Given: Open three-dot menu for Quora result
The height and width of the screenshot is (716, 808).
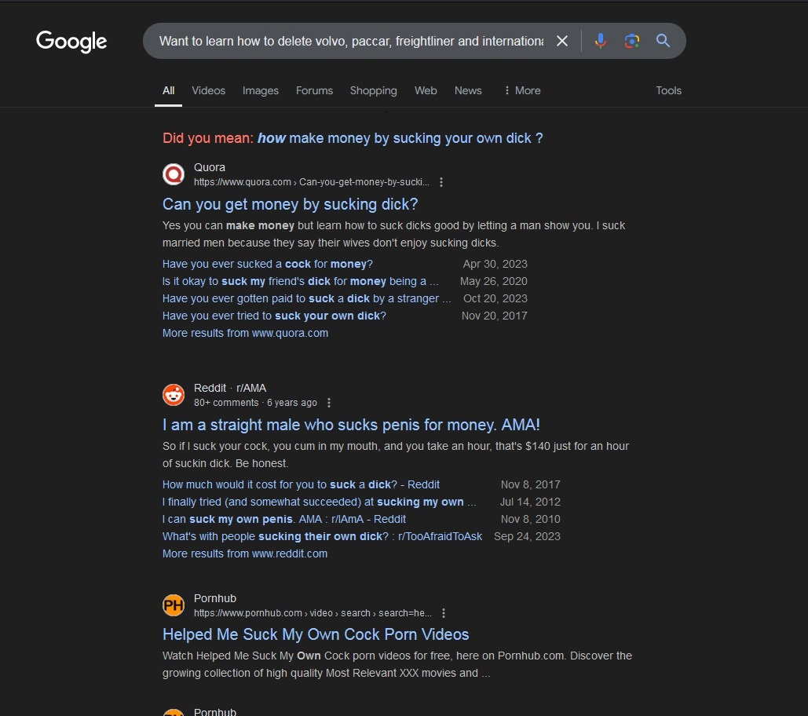Looking at the screenshot, I should coord(441,182).
